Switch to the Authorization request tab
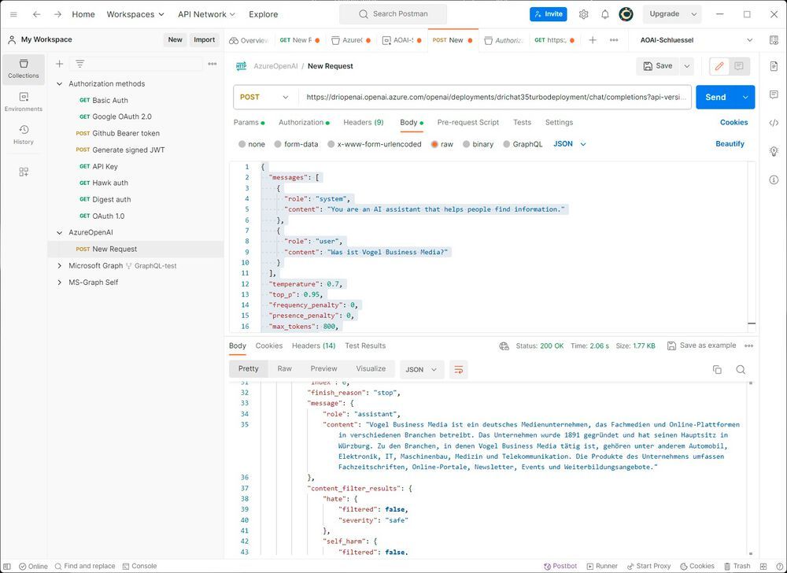 [x=304, y=123]
